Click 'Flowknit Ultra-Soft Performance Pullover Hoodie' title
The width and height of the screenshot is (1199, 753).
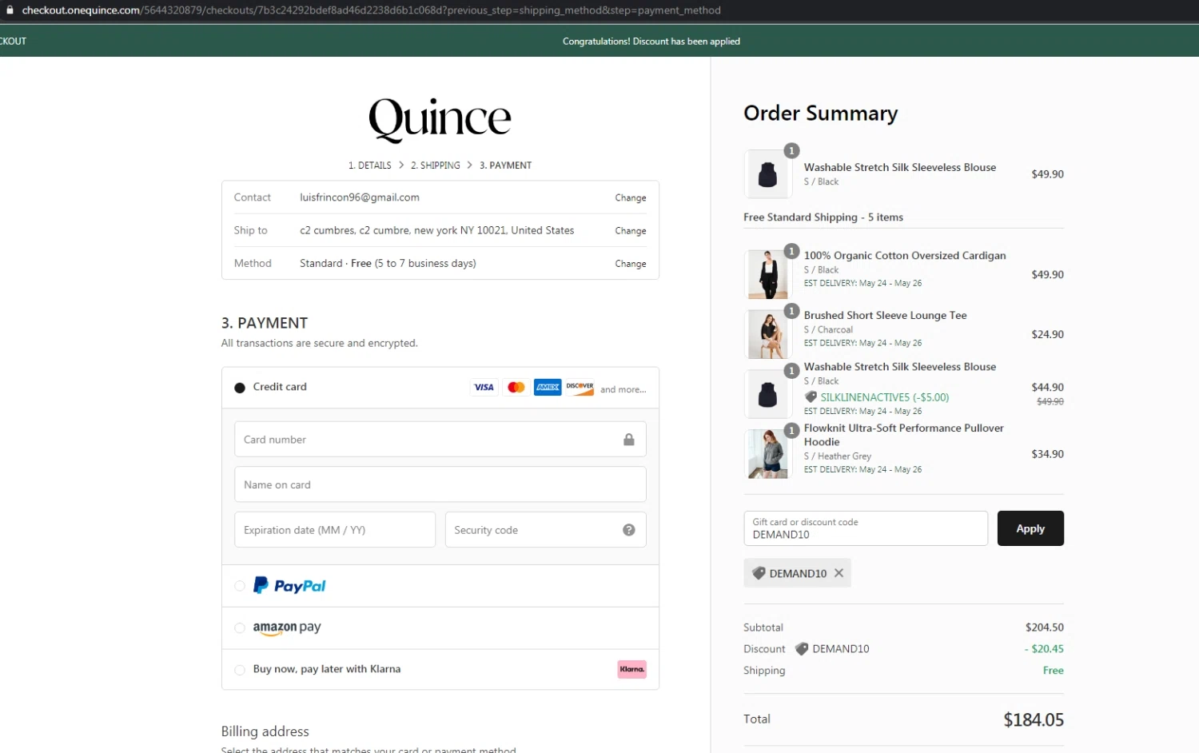(x=903, y=435)
